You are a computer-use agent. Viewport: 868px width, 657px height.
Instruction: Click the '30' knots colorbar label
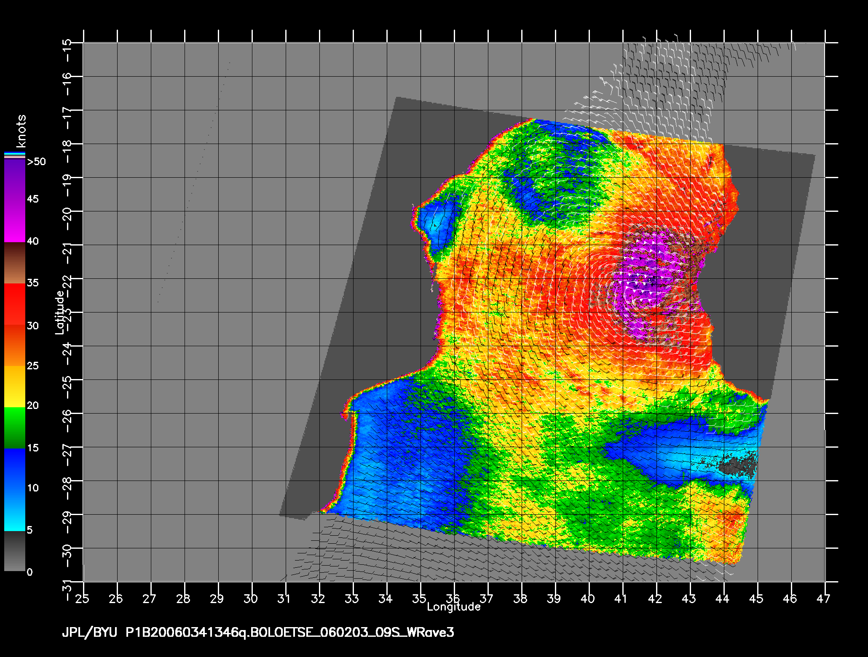[33, 326]
